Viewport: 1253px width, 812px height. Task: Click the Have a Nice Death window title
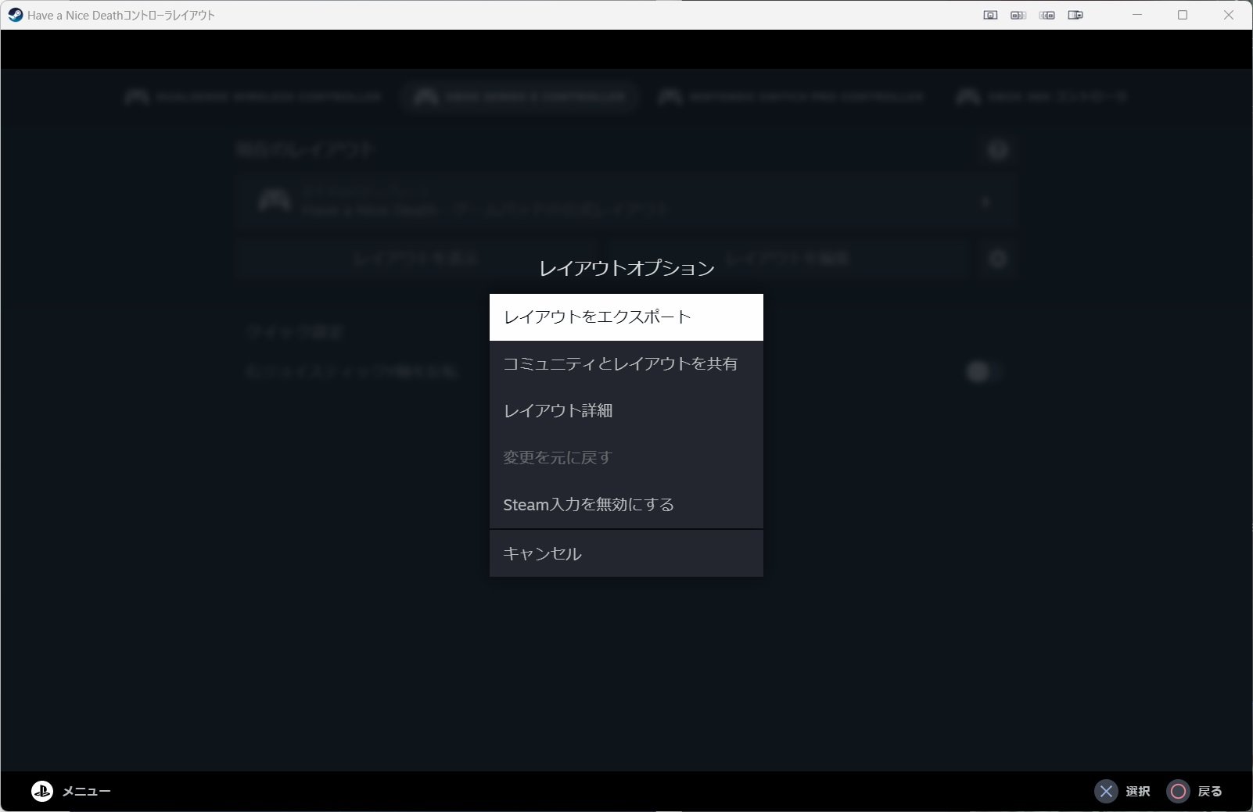(x=121, y=15)
